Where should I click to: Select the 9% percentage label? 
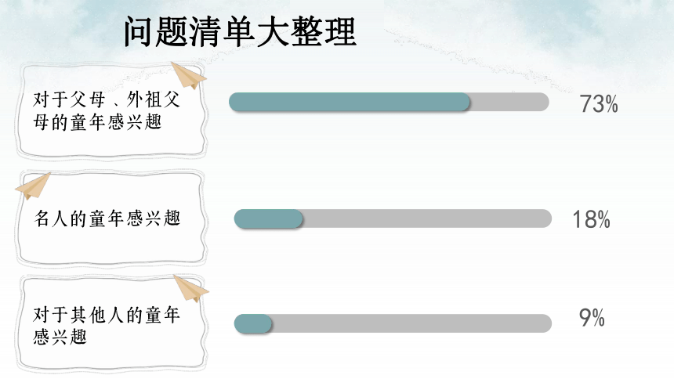(x=592, y=318)
